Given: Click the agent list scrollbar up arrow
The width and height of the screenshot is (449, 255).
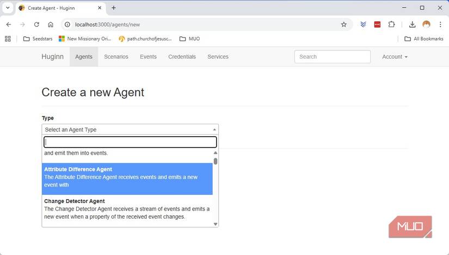Looking at the screenshot, I should tap(216, 153).
